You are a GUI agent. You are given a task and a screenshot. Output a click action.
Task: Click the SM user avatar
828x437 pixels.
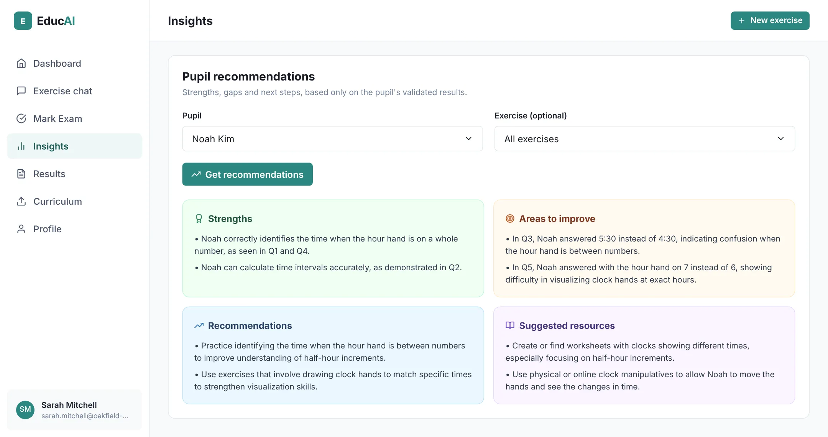(25, 409)
